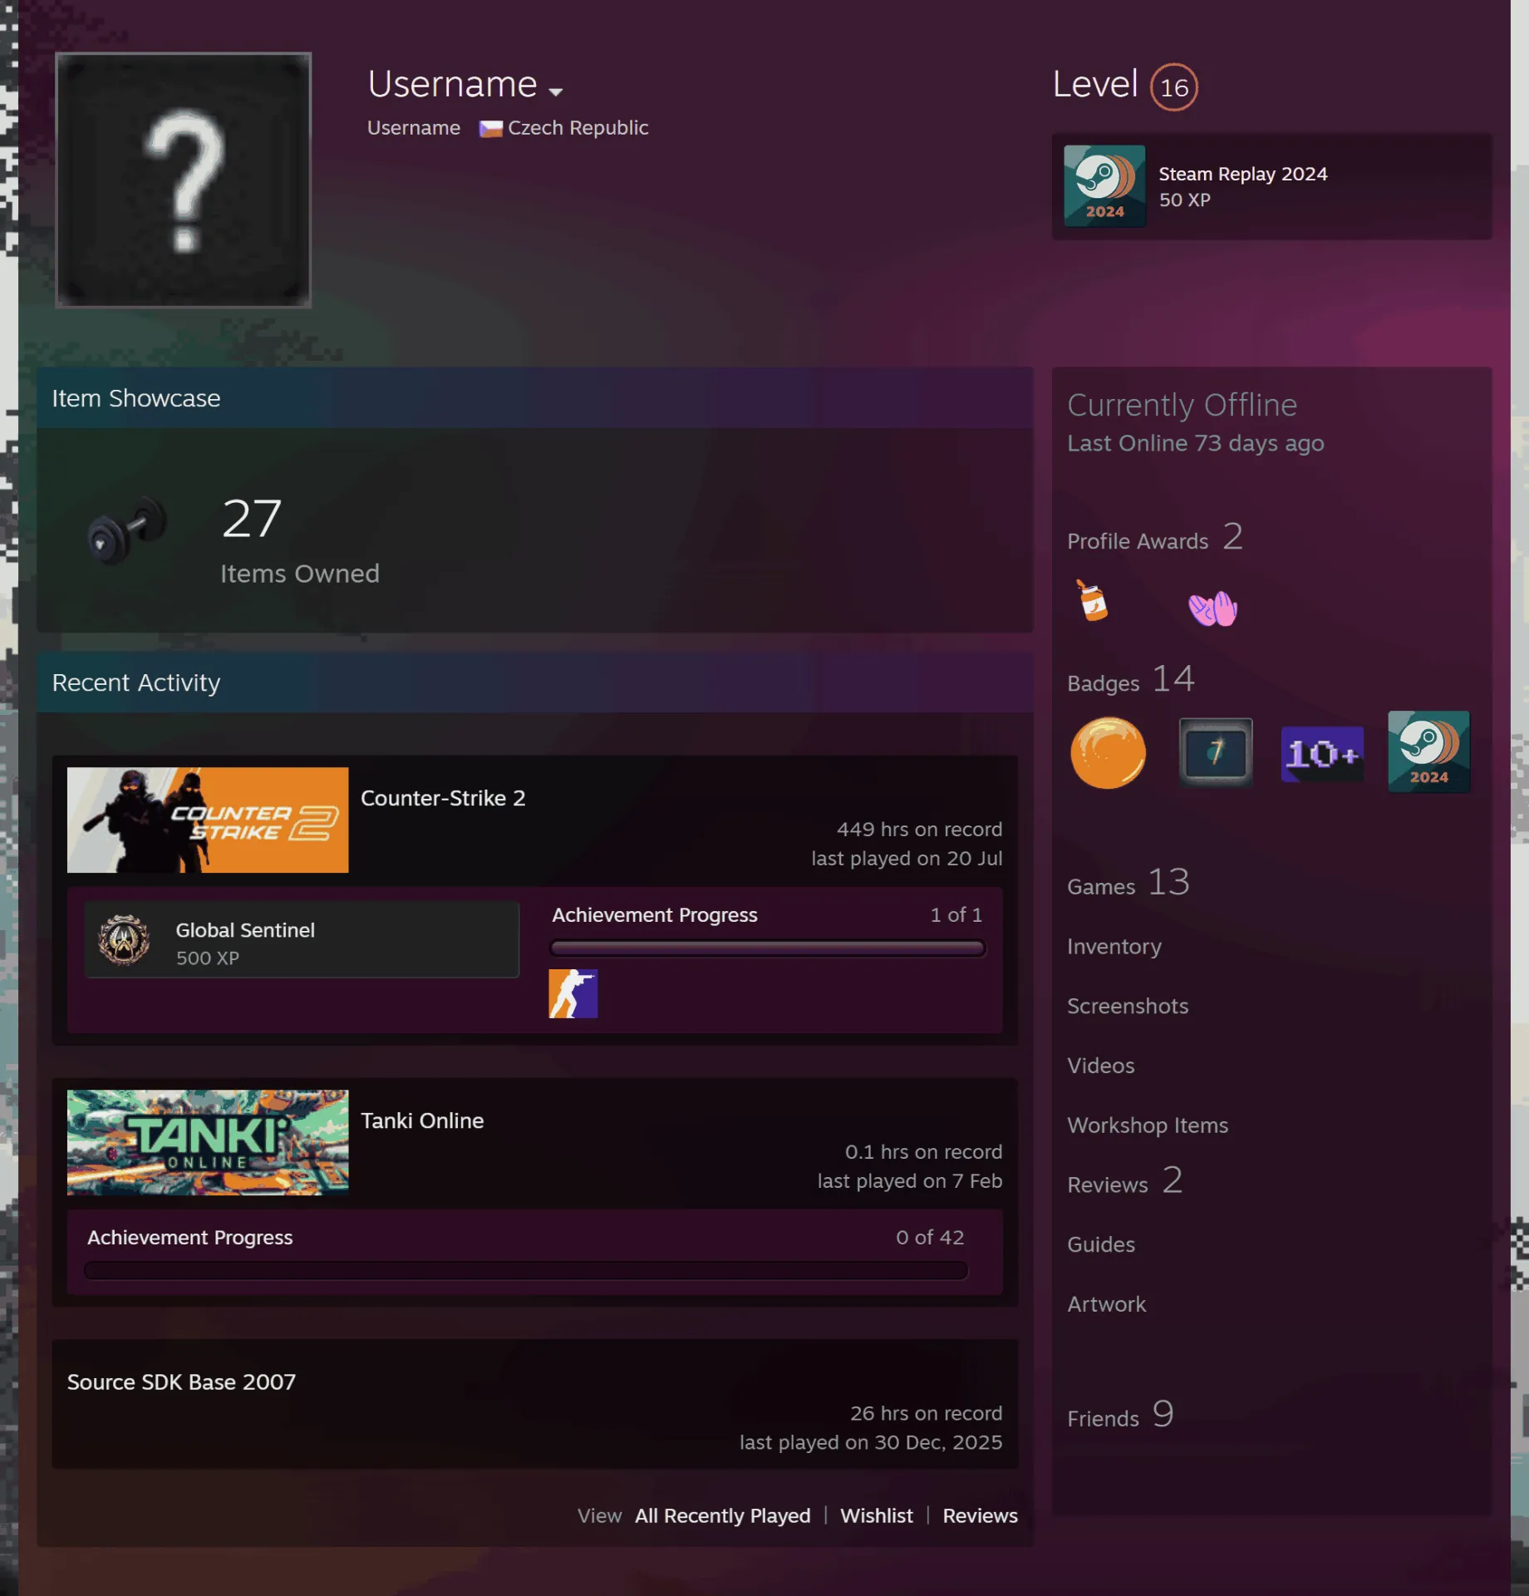Click the Global Sentinel 500 XP badge
Screen dimensions: 1529x1596
(x=302, y=940)
